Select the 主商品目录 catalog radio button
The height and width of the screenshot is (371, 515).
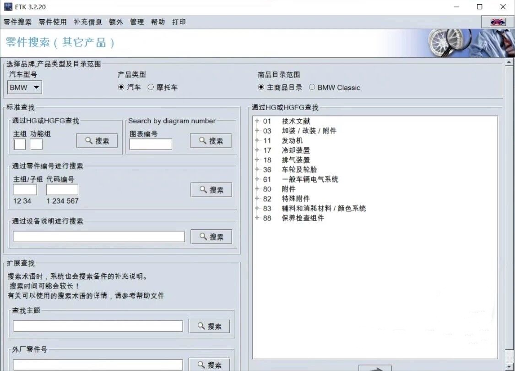coord(261,87)
